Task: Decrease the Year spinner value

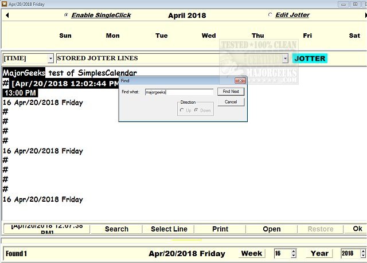Action: pos(363,256)
